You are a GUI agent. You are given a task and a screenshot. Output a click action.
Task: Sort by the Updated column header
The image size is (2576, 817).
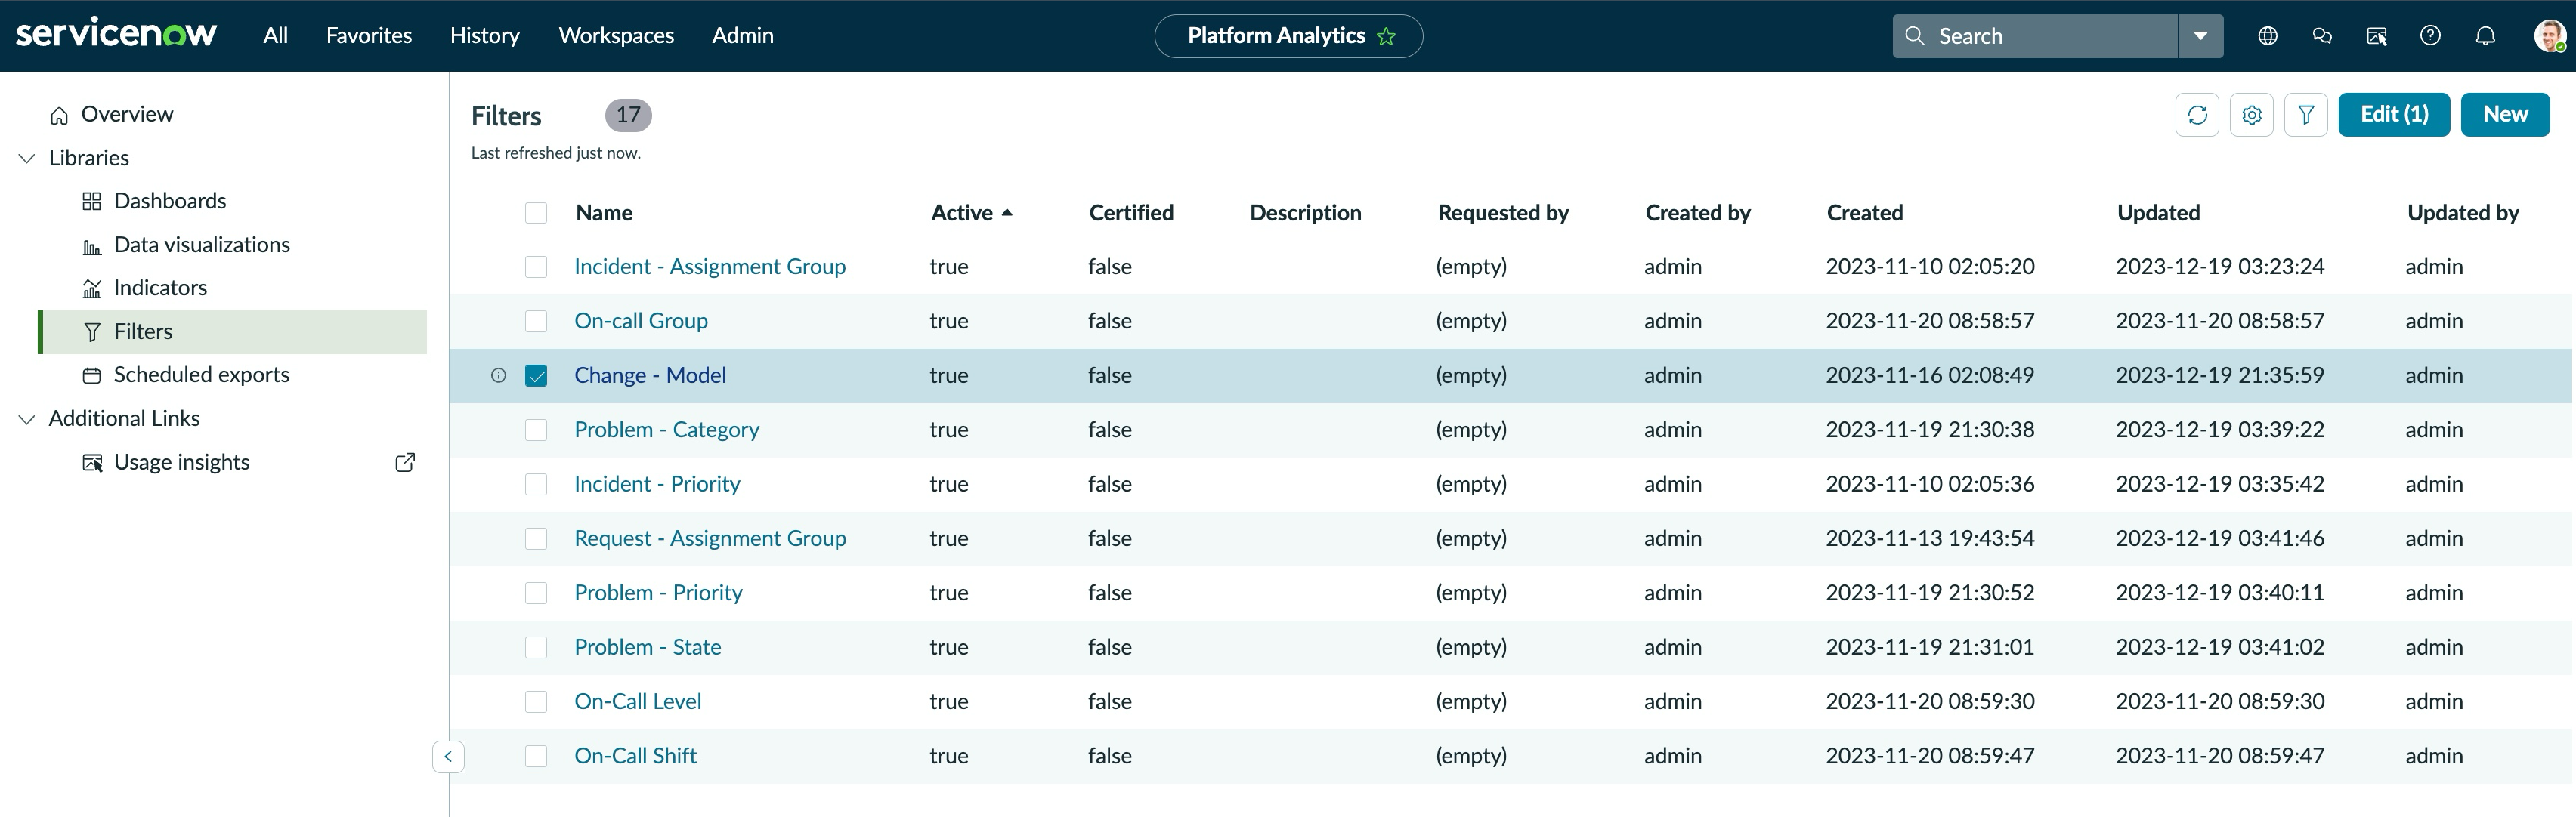tap(2158, 213)
